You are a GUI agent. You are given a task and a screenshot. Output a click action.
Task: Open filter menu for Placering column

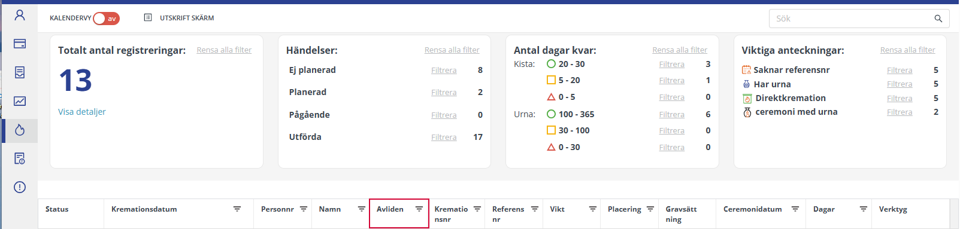pyautogui.click(x=650, y=209)
